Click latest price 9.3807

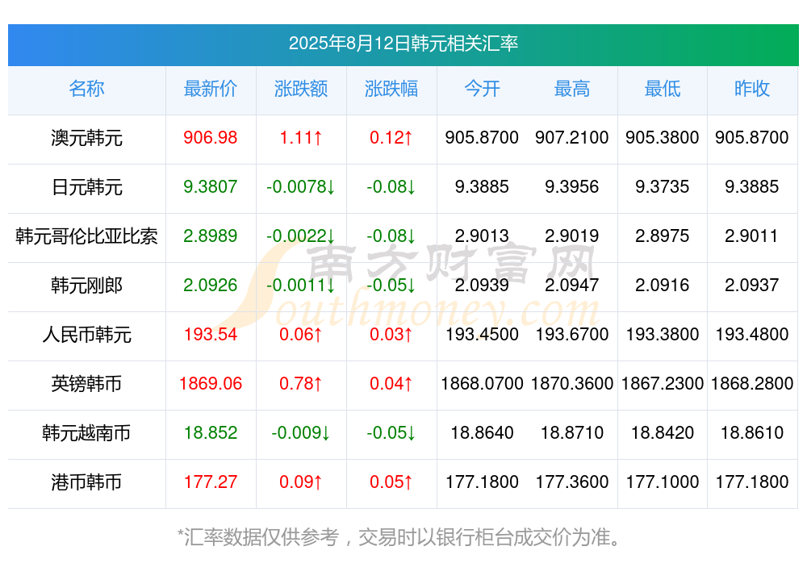[x=211, y=187]
